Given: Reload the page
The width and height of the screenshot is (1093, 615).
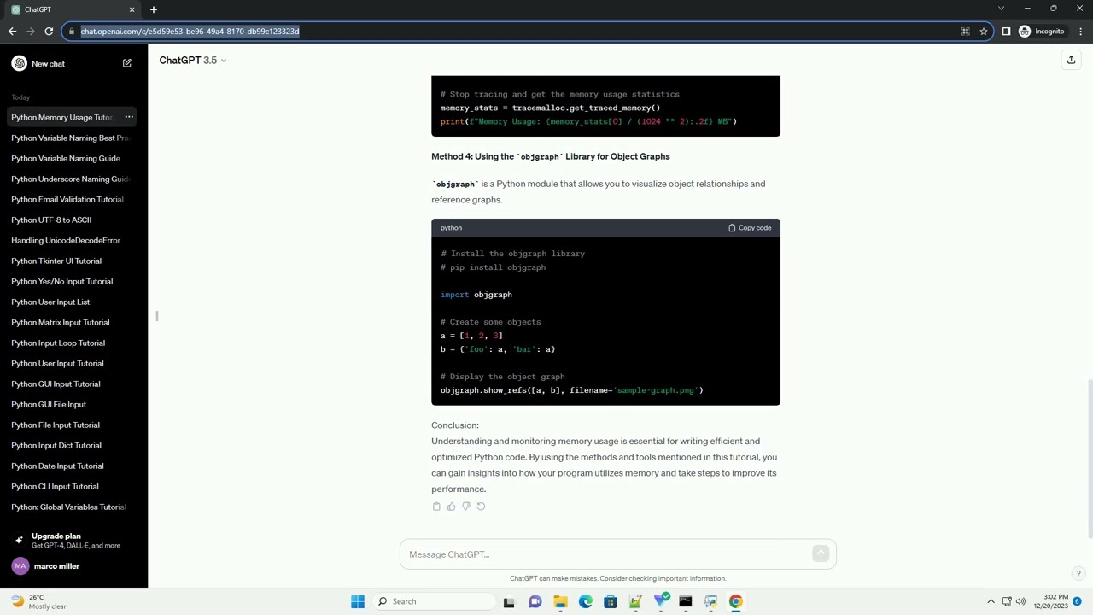Looking at the screenshot, I should click(49, 32).
